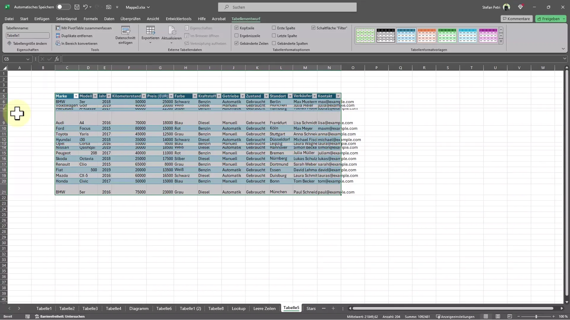Viewport: 570px width, 320px height.
Task: Click Stefan Petri account avatar
Action: (506, 7)
